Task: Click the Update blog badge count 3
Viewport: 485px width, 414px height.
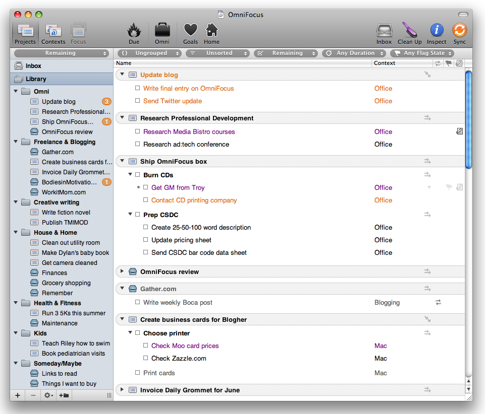Action: (x=106, y=102)
